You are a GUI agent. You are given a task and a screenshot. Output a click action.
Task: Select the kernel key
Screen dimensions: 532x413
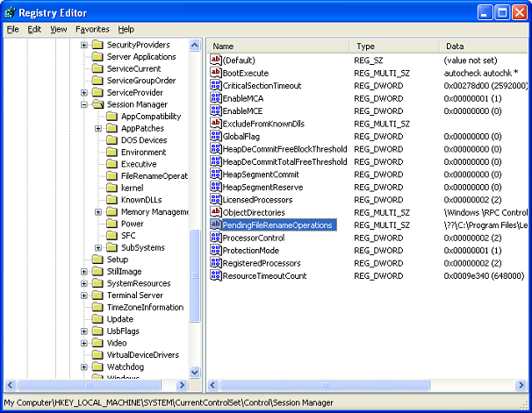[133, 188]
